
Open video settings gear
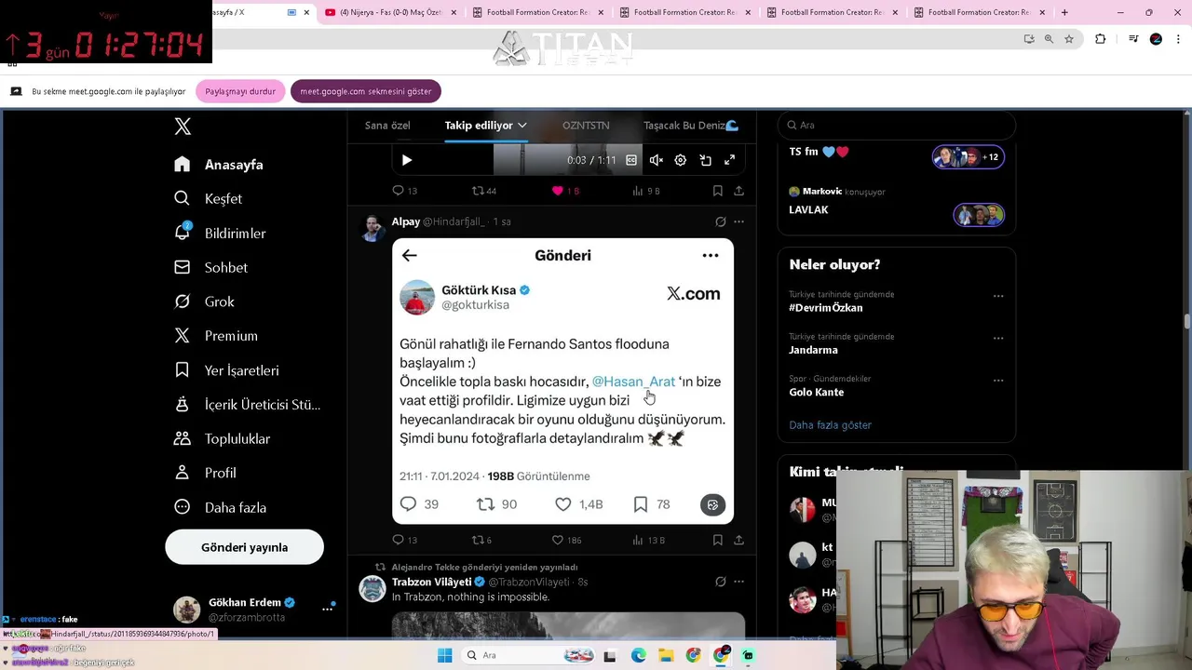pyautogui.click(x=681, y=160)
